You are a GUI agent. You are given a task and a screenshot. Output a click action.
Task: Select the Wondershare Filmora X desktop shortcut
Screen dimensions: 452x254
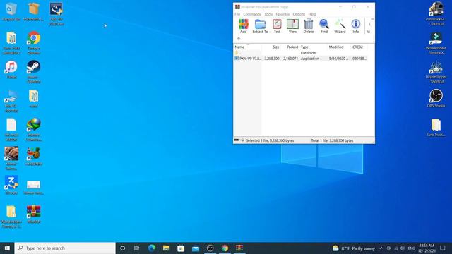click(x=436, y=43)
